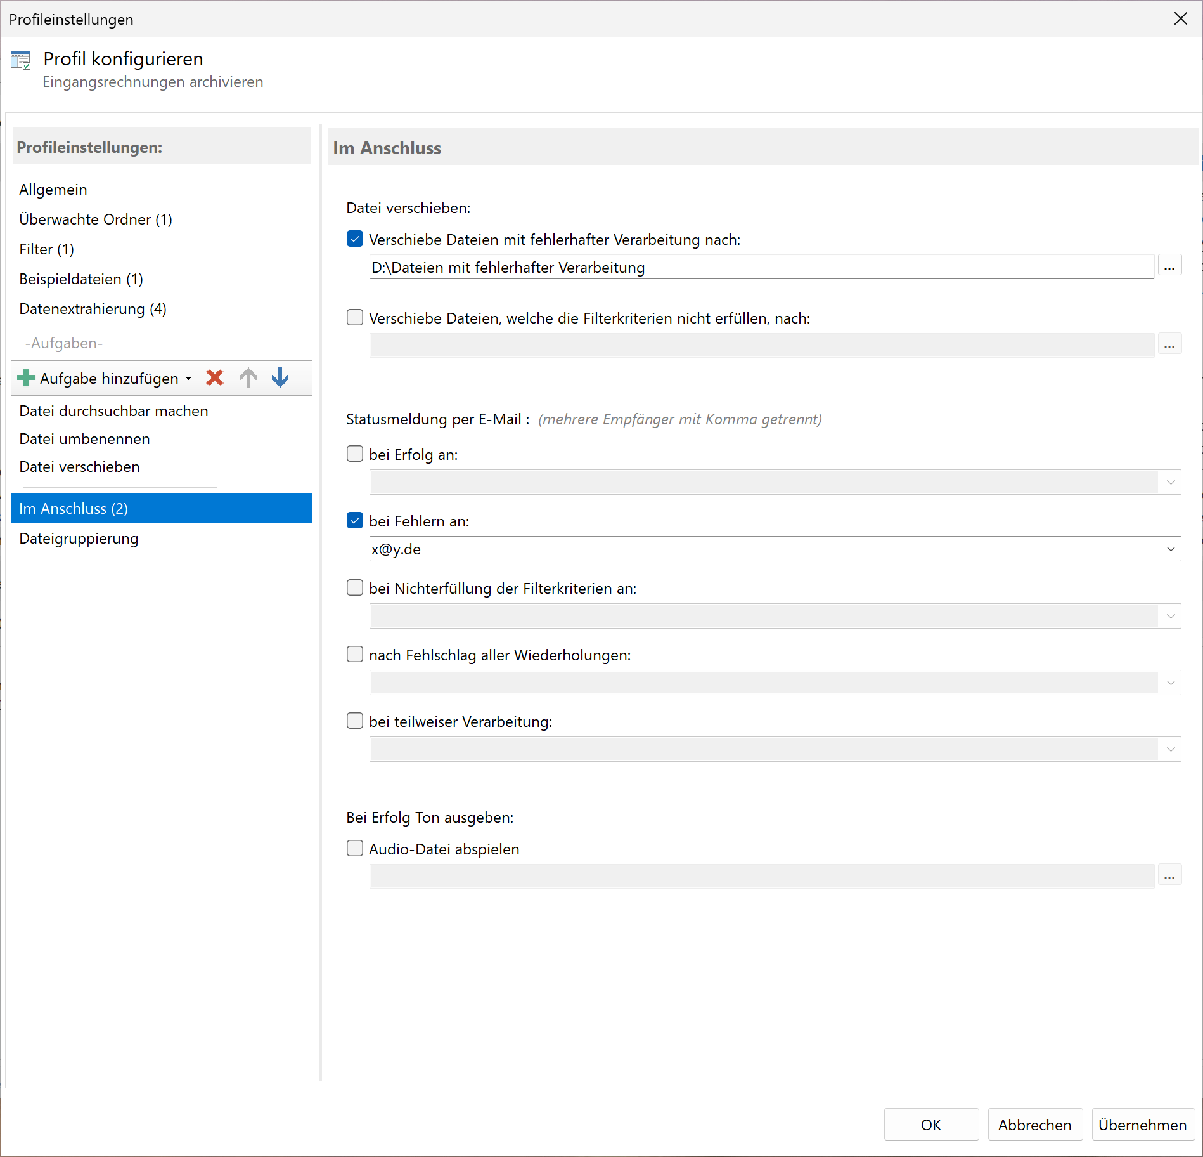Tick 'bei teilweiser Verarbeitung' checkbox
This screenshot has width=1203, height=1157.
tap(355, 721)
